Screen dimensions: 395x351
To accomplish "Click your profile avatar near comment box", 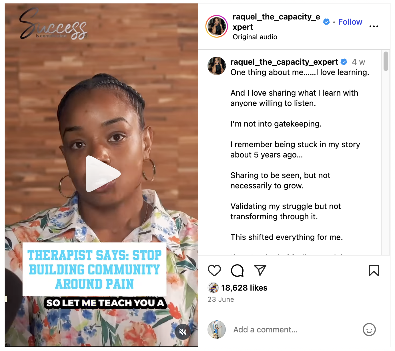I will 217,330.
